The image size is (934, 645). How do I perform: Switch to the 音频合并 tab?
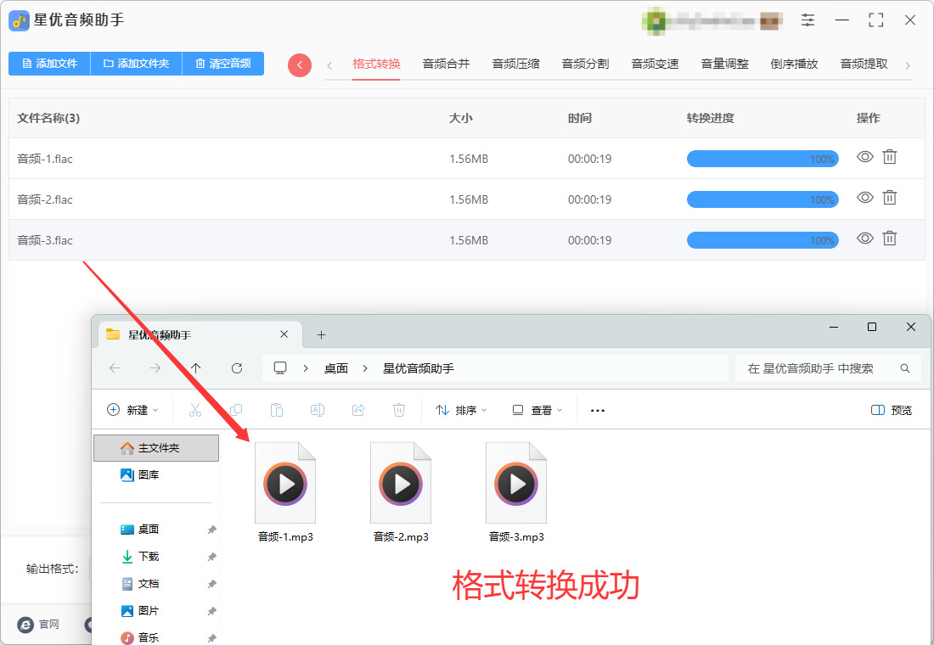tap(446, 64)
